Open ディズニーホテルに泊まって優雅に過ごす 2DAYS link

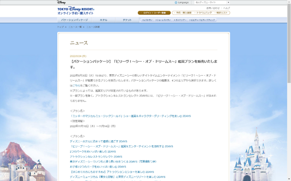click(x=99, y=141)
